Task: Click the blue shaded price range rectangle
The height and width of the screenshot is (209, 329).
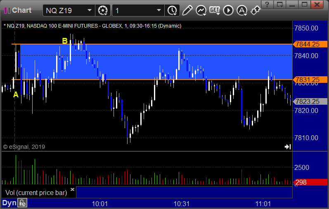Action: point(156,62)
